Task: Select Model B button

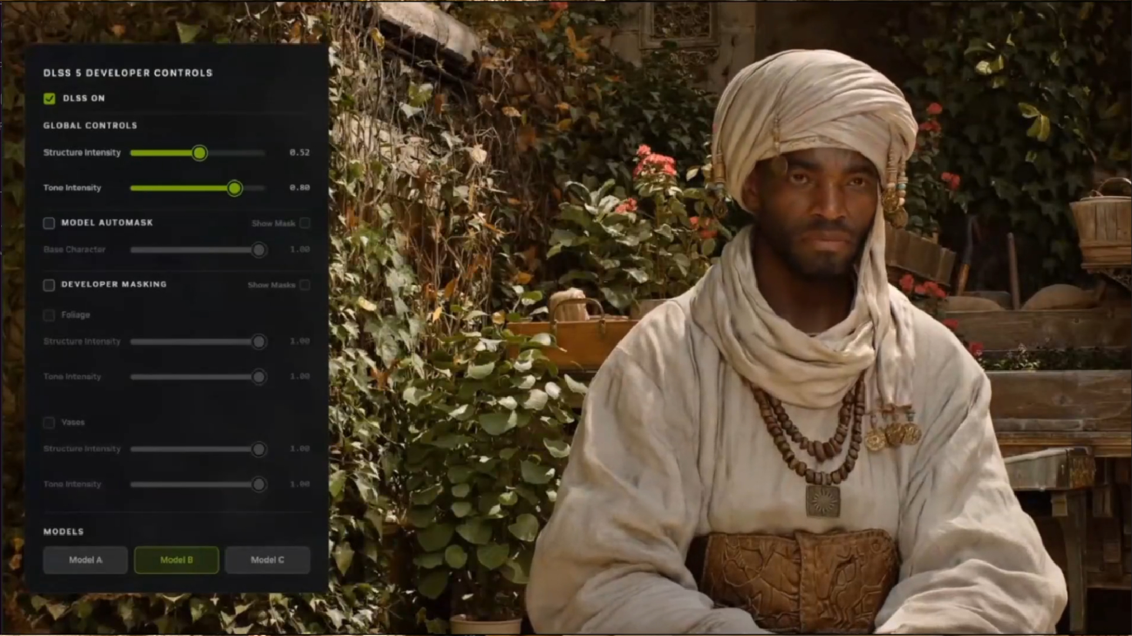Action: pyautogui.click(x=176, y=560)
